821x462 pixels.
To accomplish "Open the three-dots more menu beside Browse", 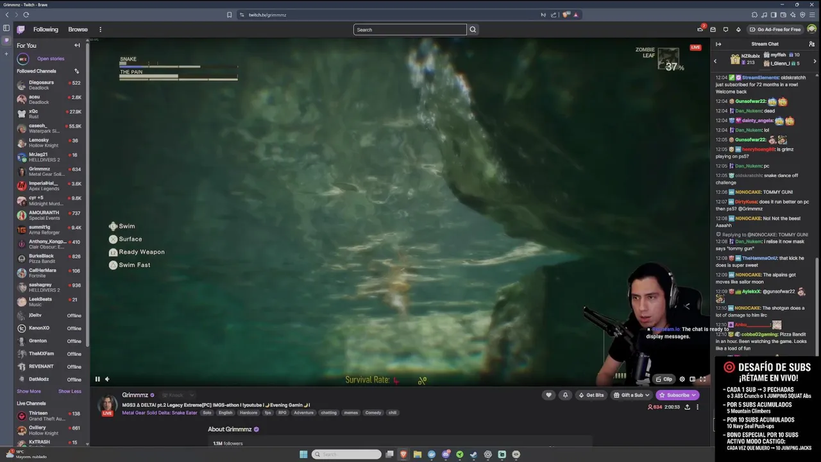I will click(100, 30).
